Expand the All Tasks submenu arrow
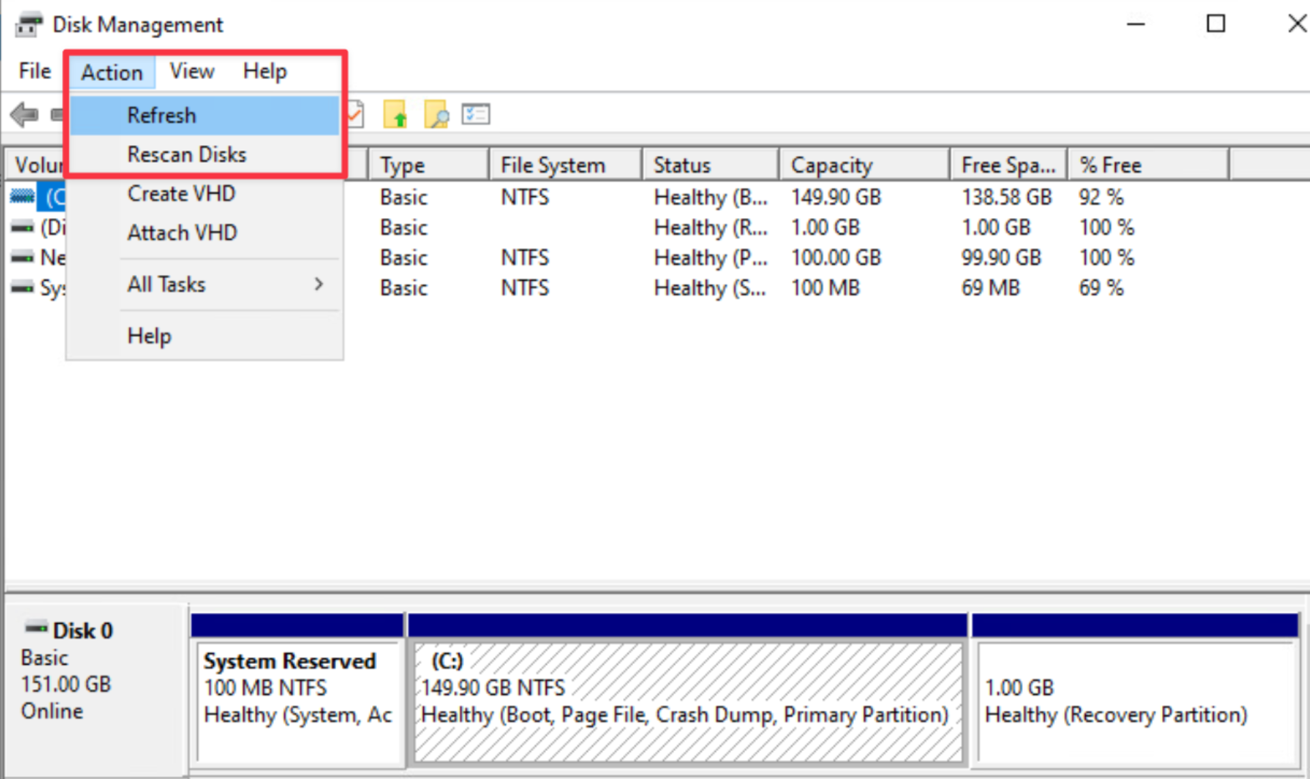1310x779 pixels. [x=318, y=284]
